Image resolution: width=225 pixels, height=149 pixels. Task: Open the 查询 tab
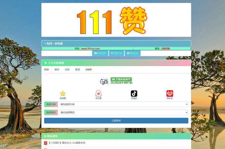57,70
